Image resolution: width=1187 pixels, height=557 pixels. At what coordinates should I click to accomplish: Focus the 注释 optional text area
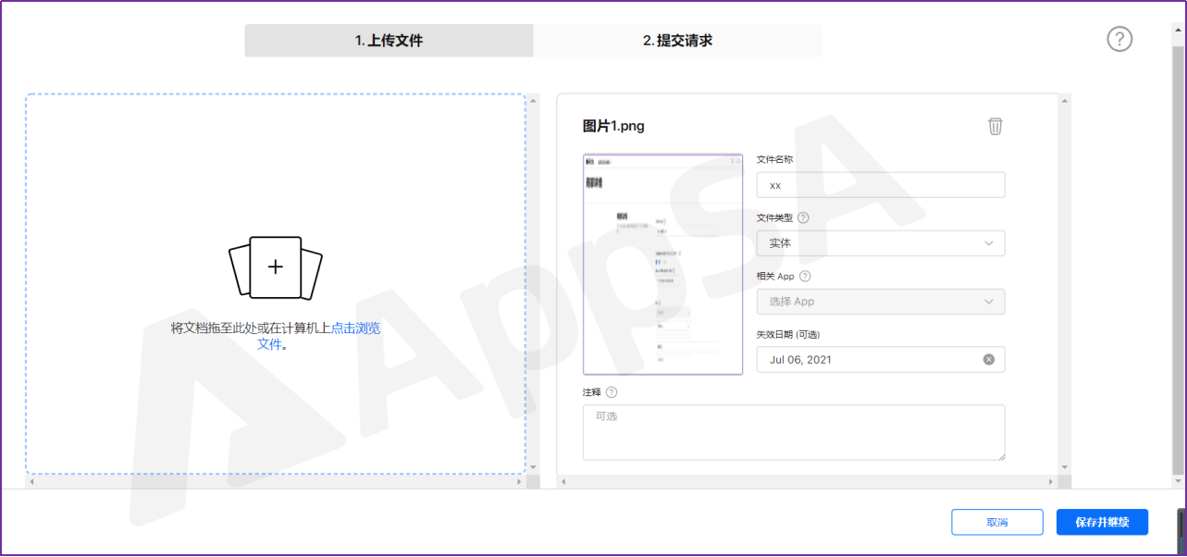(794, 432)
